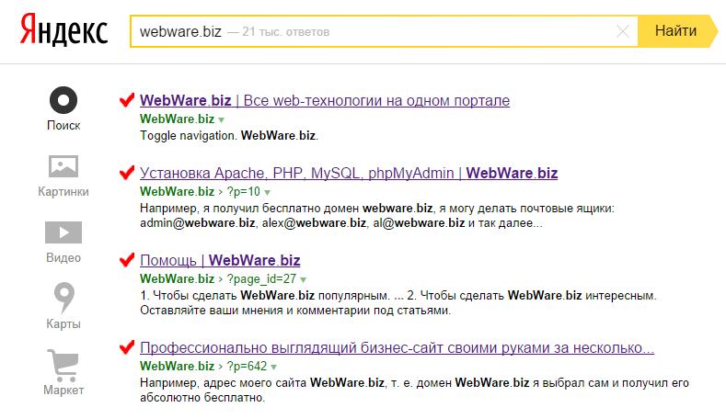This screenshot has height=419, width=726.
Task: Click the green ?page_id=27 path link
Action: [x=261, y=278]
